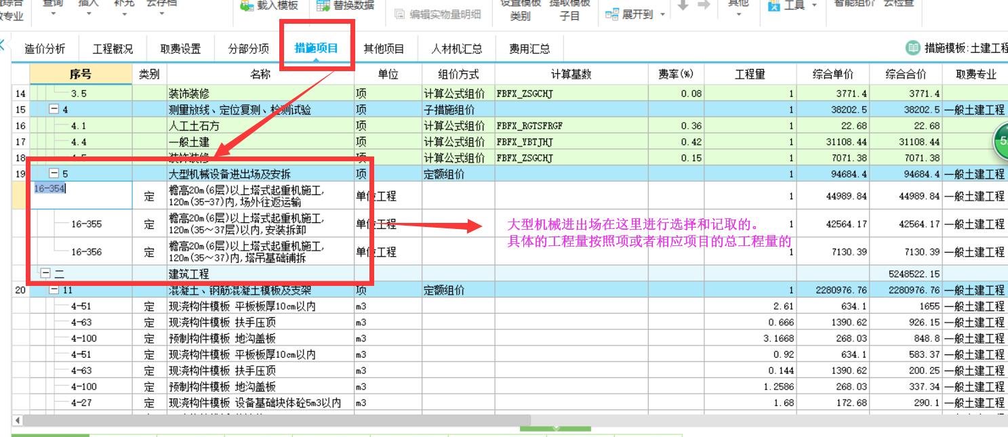Click the 子措施组价 cell in row 15
This screenshot has width=1008, height=437.
point(458,110)
